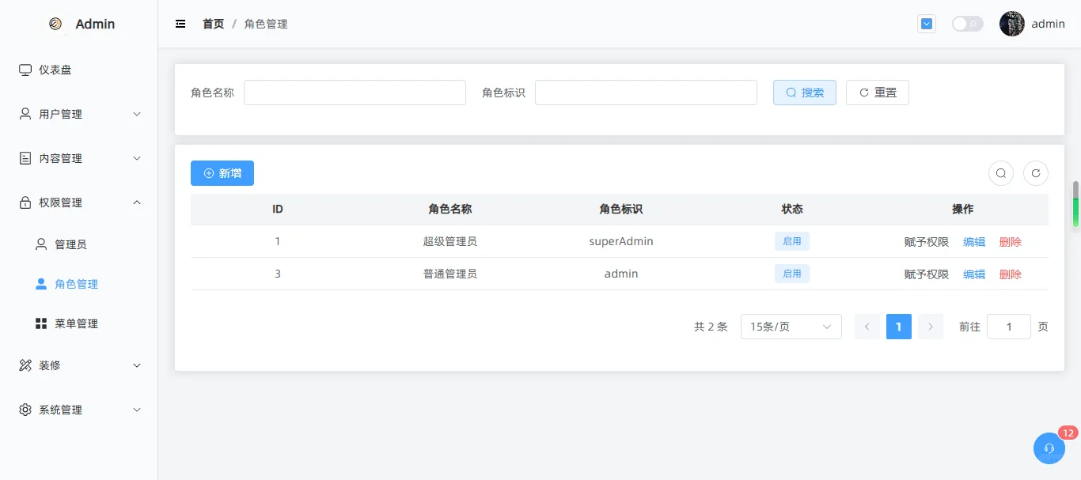Click the 角色名称 search input field
Screen dimensions: 1081x480
tap(355, 92)
